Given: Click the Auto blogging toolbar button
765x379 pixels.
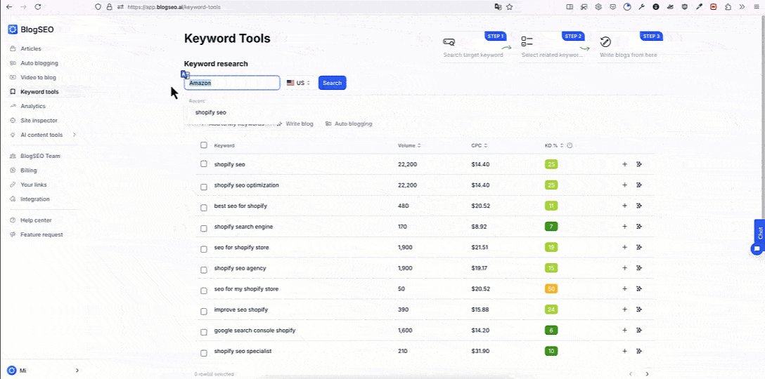Looking at the screenshot, I should point(349,124).
